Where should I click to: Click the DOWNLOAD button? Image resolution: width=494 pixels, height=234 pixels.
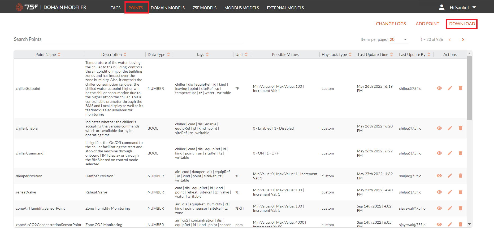[x=462, y=24]
